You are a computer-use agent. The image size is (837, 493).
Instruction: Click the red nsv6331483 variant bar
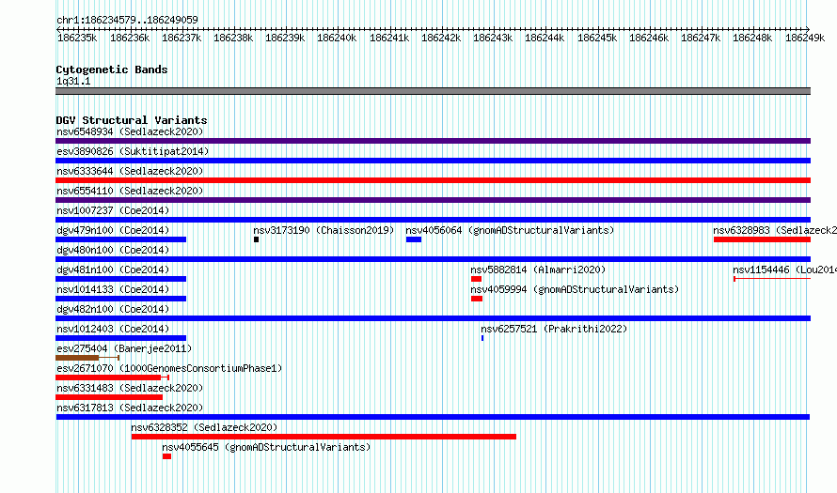(x=109, y=397)
